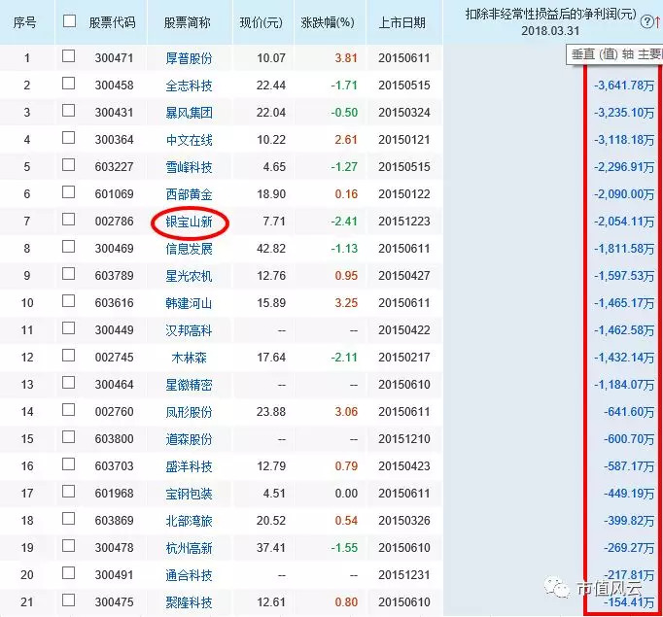The image size is (663, 617).
Task: Tick the checkbox for 宝钢包装 row
Action: (68, 492)
